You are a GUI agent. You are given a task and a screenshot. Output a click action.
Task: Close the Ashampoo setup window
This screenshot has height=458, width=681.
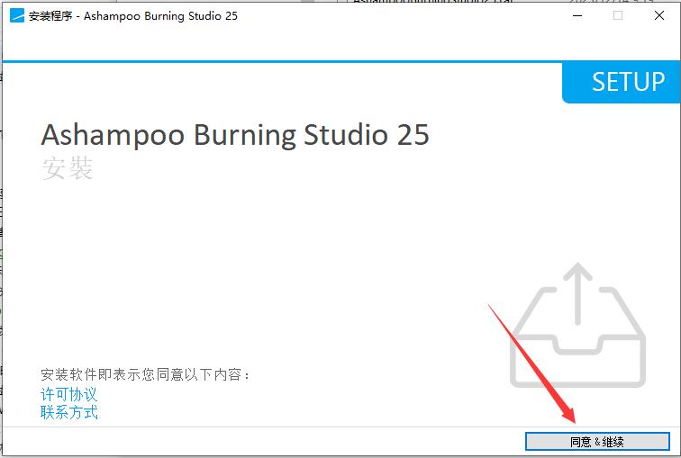[658, 16]
